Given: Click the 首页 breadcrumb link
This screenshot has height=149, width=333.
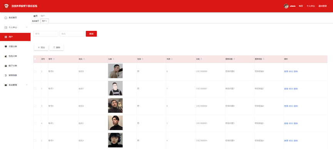Looking at the screenshot, I should [35, 16].
